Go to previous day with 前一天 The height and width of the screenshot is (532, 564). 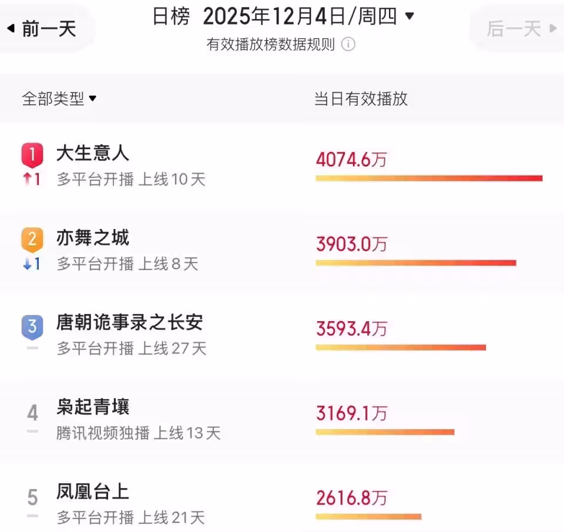[x=42, y=28]
